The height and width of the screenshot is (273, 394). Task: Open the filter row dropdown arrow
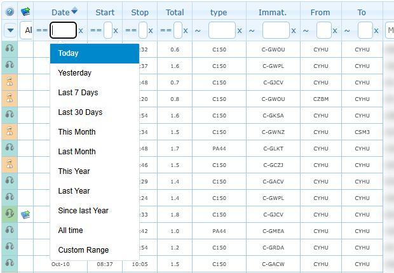[10, 30]
